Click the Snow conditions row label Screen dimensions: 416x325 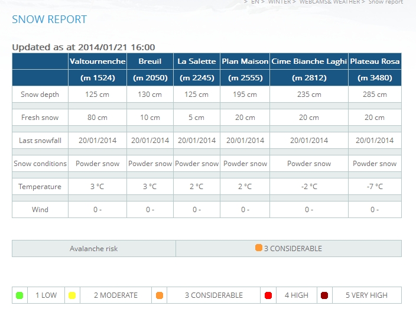click(40, 164)
